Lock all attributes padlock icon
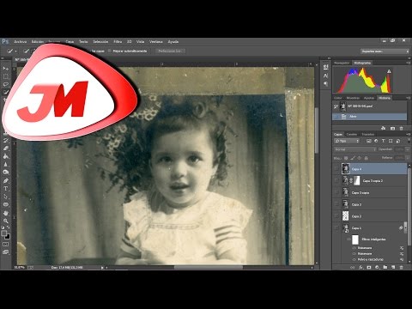 (x=367, y=158)
